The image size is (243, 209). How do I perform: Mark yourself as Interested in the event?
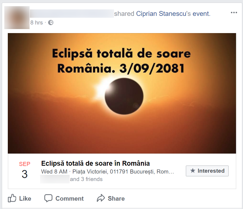207,171
